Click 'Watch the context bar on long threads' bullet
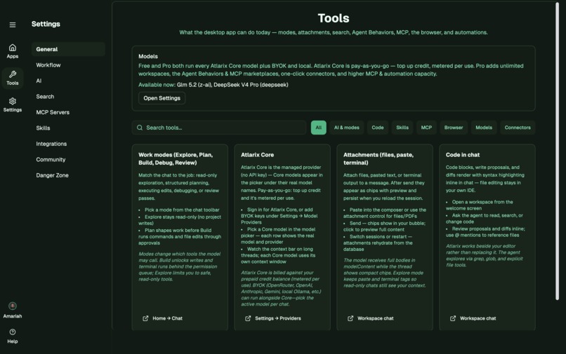Viewport: 566px width, 354px height. coord(278,255)
